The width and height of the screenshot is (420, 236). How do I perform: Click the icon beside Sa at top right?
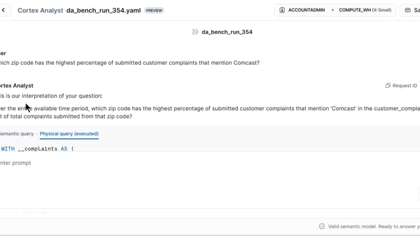click(408, 10)
